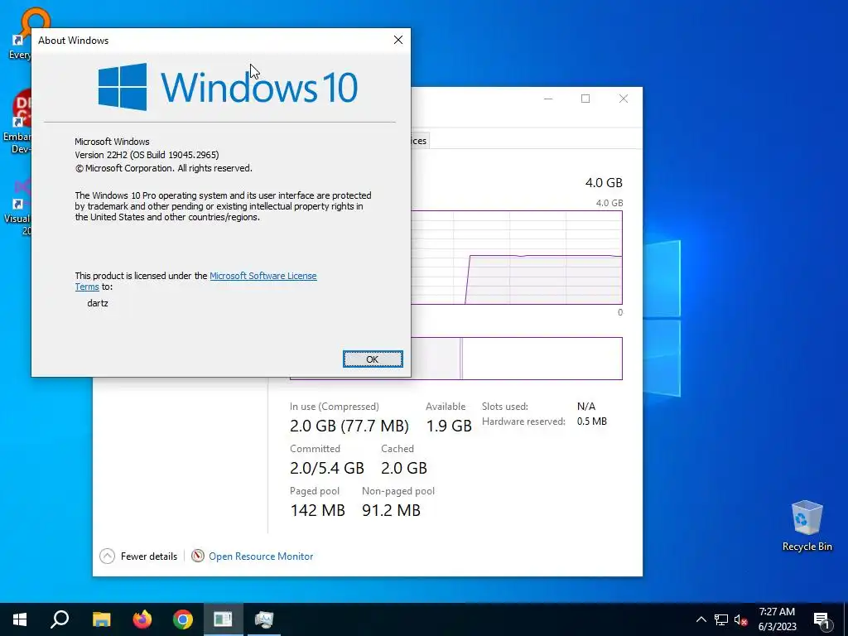
Task: Select the Embarcadero Dev-C++ desktop shortcut
Action: pyautogui.click(x=18, y=123)
